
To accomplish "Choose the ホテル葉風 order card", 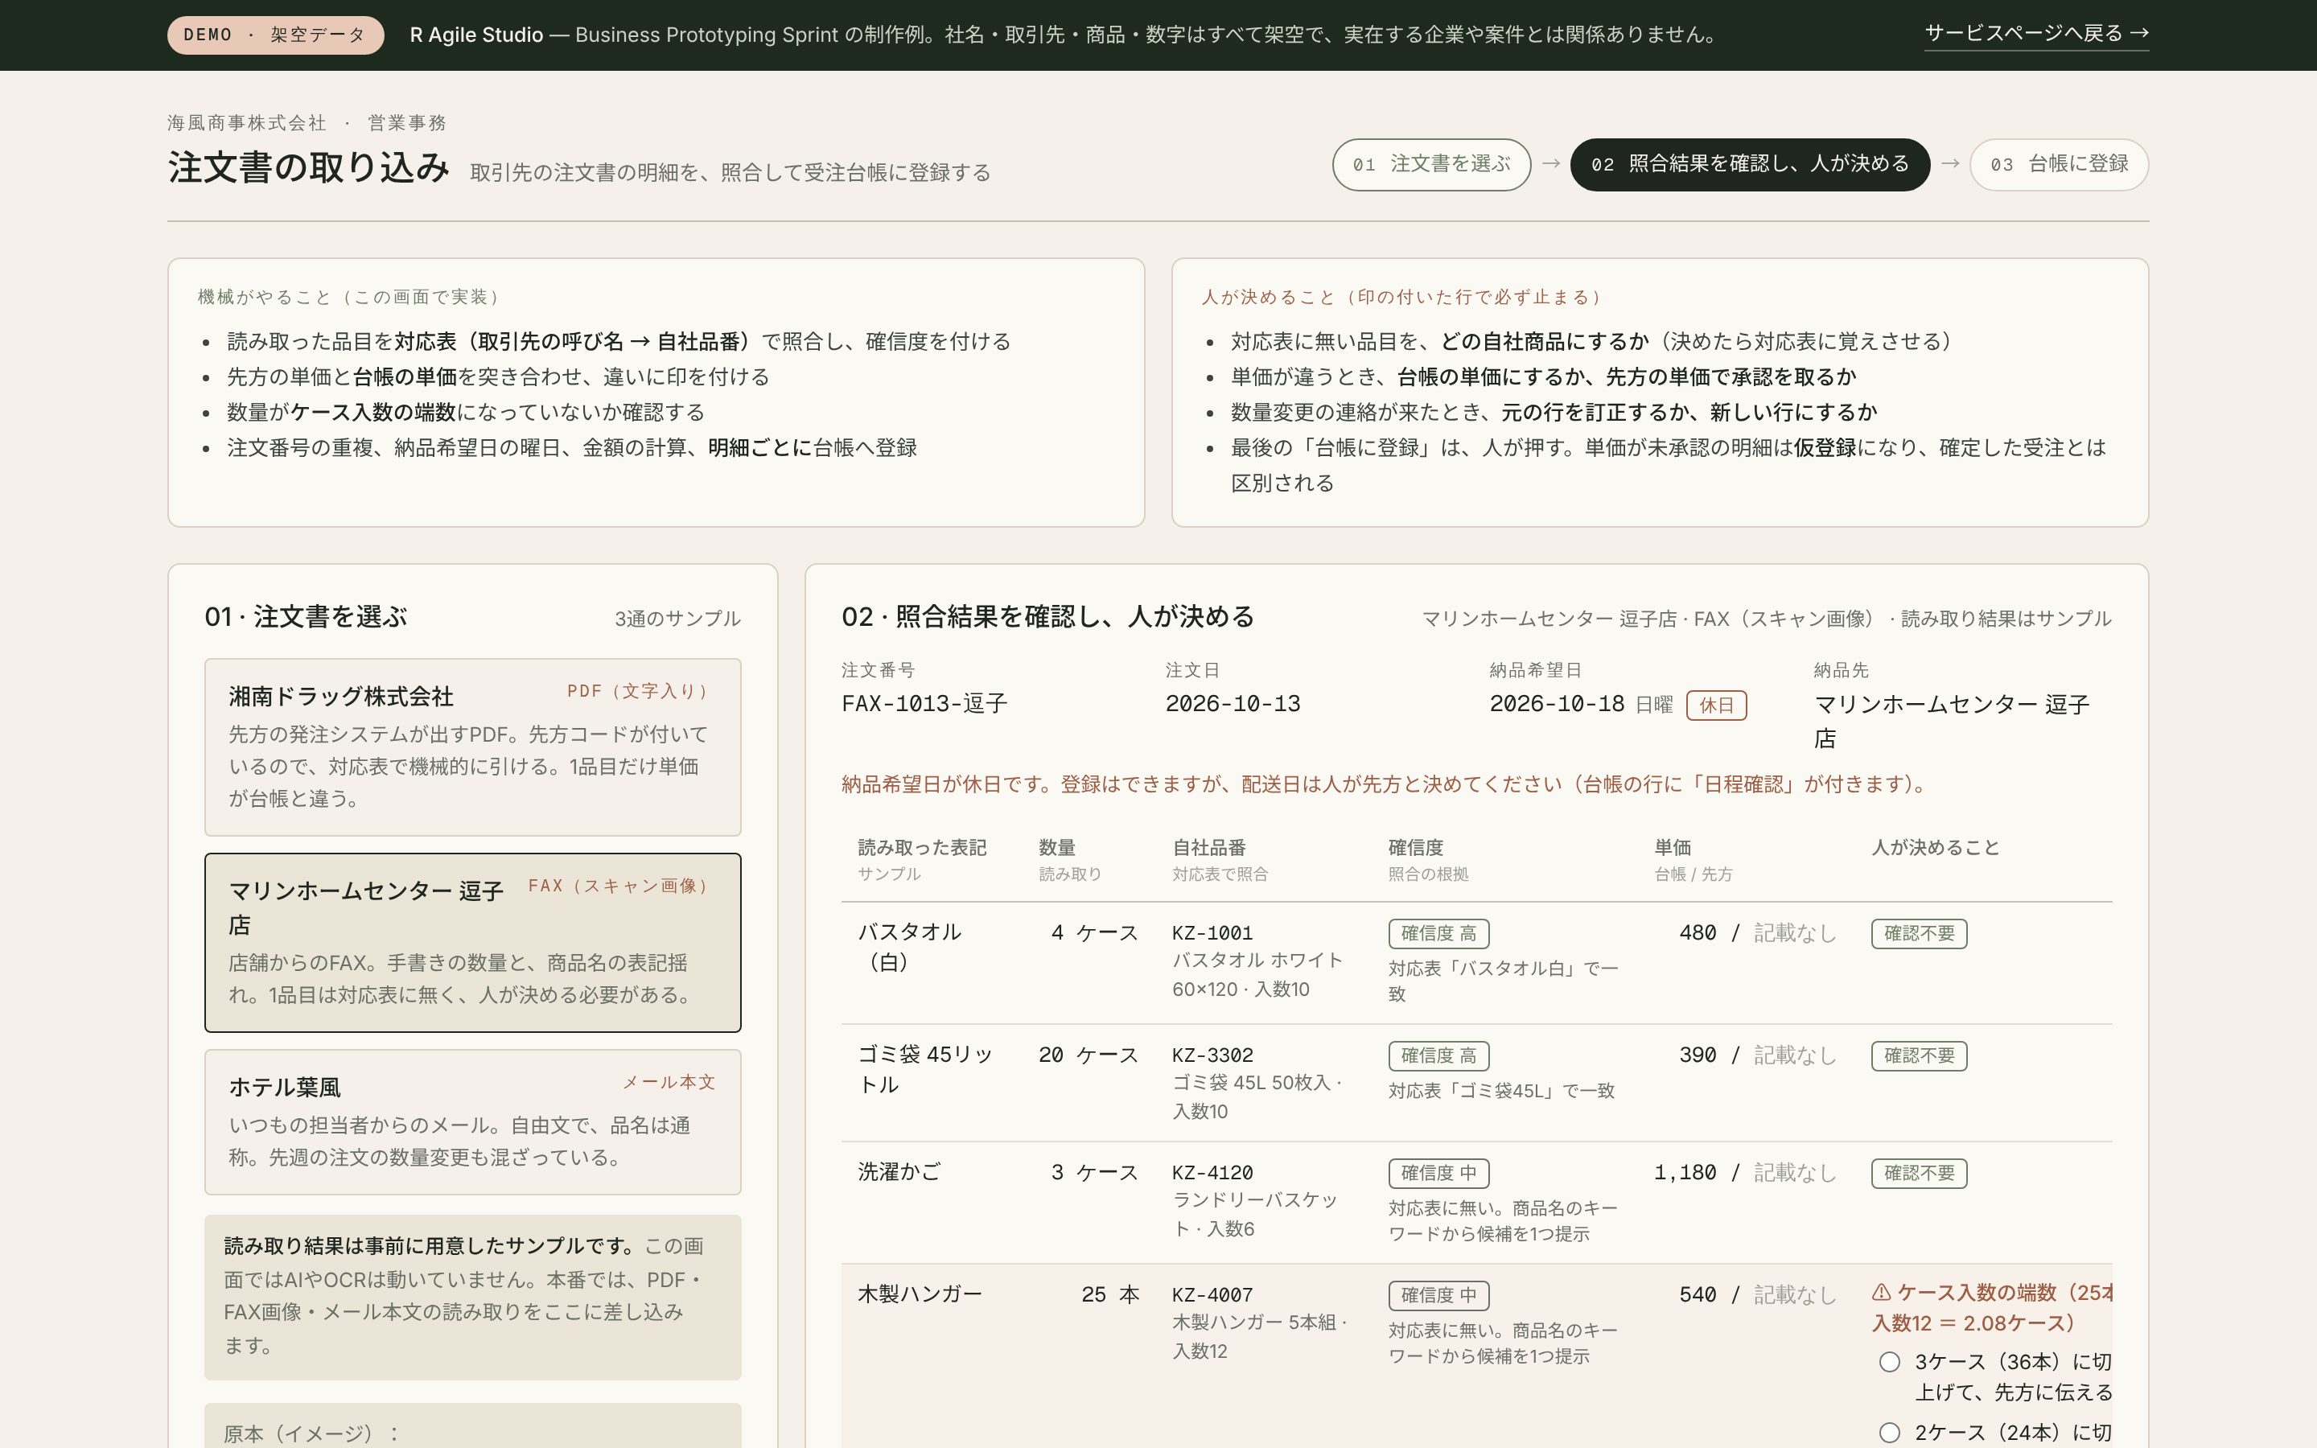I will [x=473, y=1121].
